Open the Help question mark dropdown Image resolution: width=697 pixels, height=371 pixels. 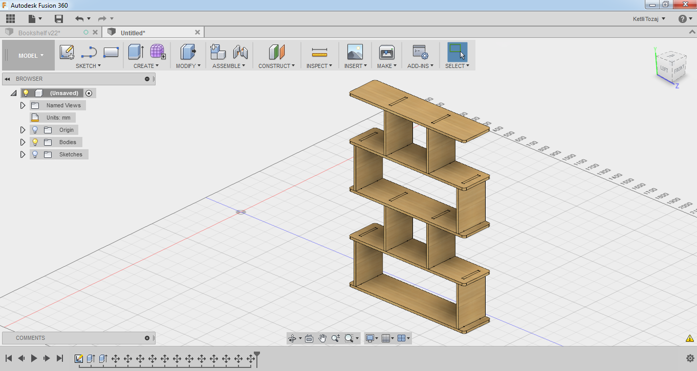[x=686, y=19]
